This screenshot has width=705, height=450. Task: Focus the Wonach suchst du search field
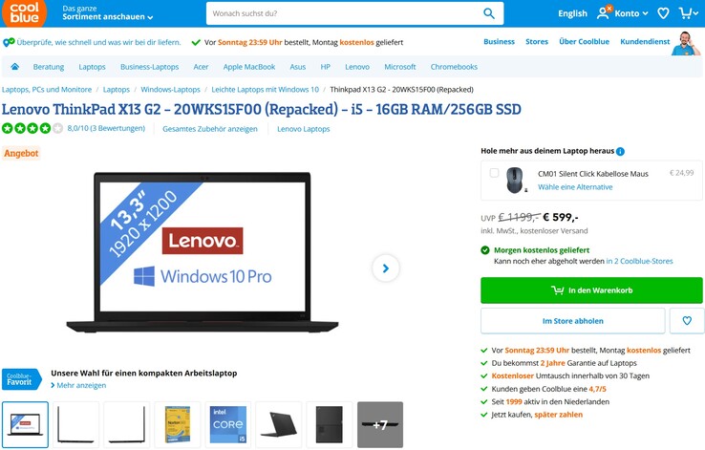coord(345,13)
